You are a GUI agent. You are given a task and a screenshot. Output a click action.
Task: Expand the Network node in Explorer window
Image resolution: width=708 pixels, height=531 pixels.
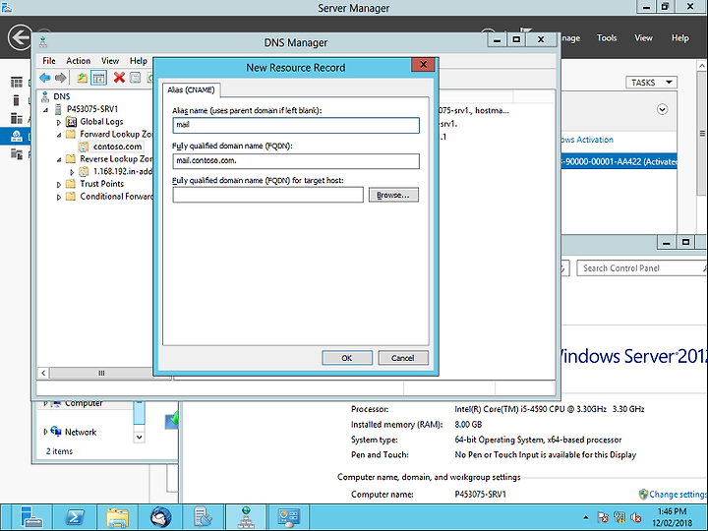click(x=45, y=432)
